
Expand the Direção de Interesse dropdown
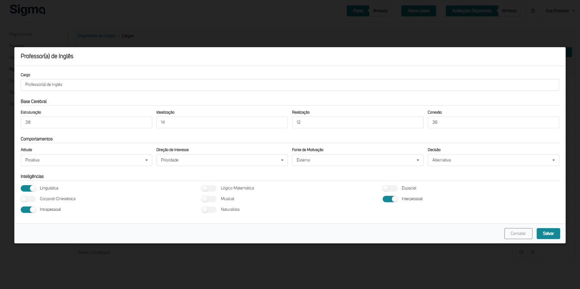tap(222, 160)
